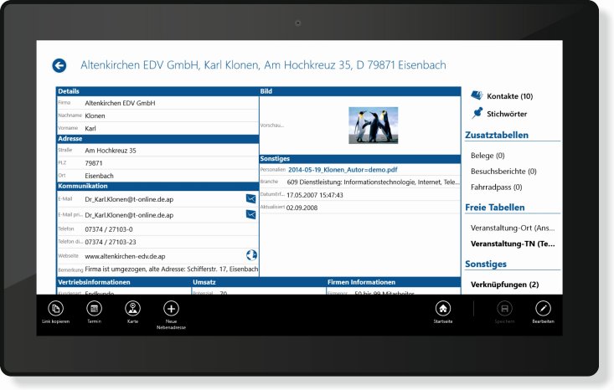Select the Ort value Eisenbach

click(99, 176)
